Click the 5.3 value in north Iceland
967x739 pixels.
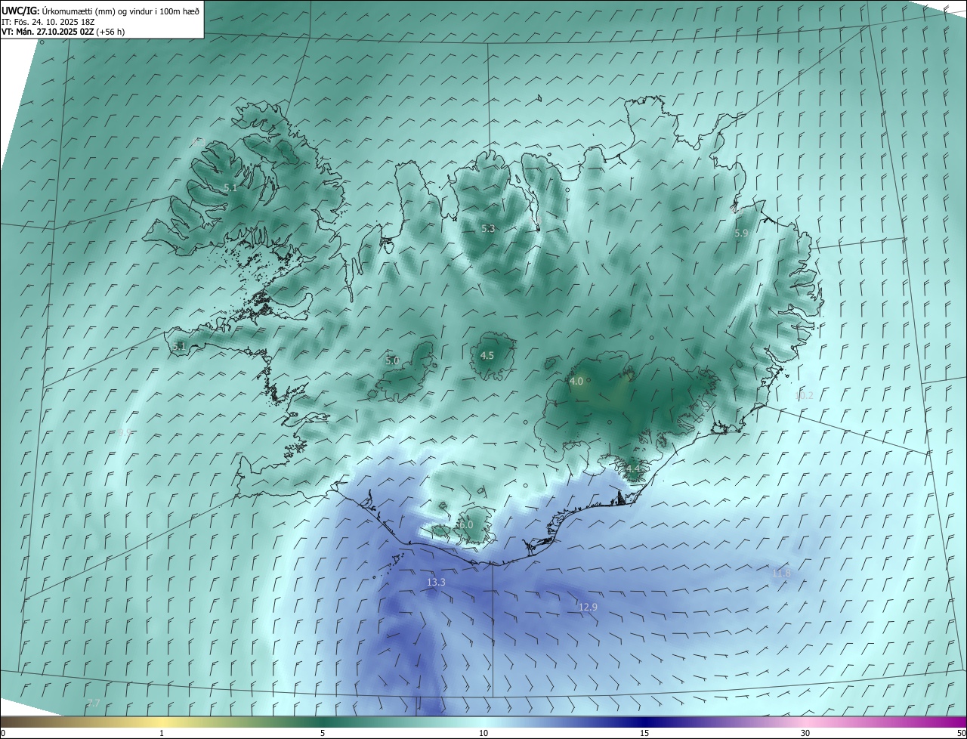pyautogui.click(x=488, y=228)
